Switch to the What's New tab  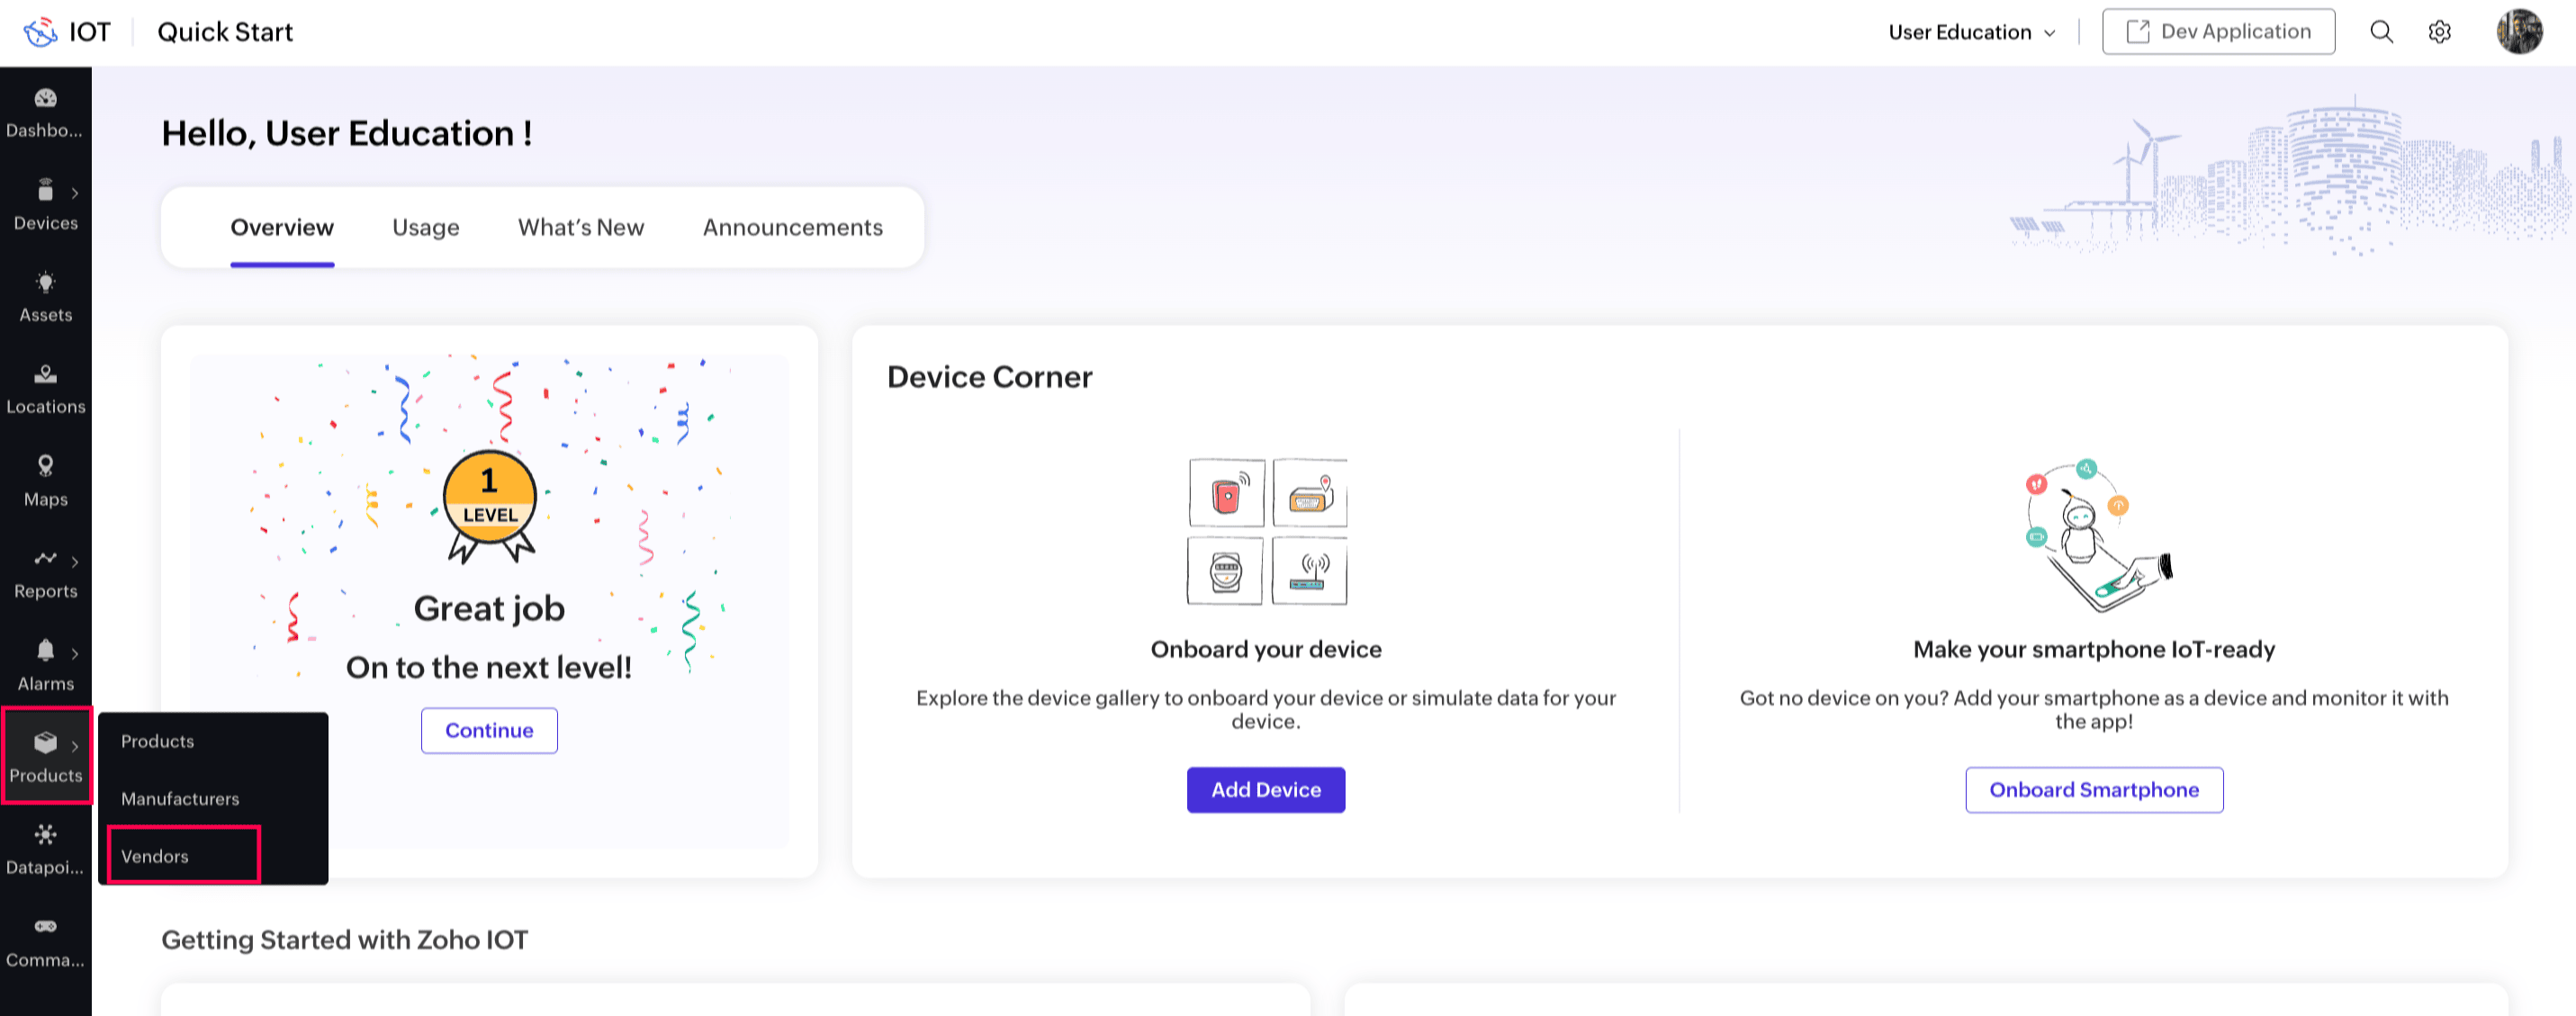point(580,227)
